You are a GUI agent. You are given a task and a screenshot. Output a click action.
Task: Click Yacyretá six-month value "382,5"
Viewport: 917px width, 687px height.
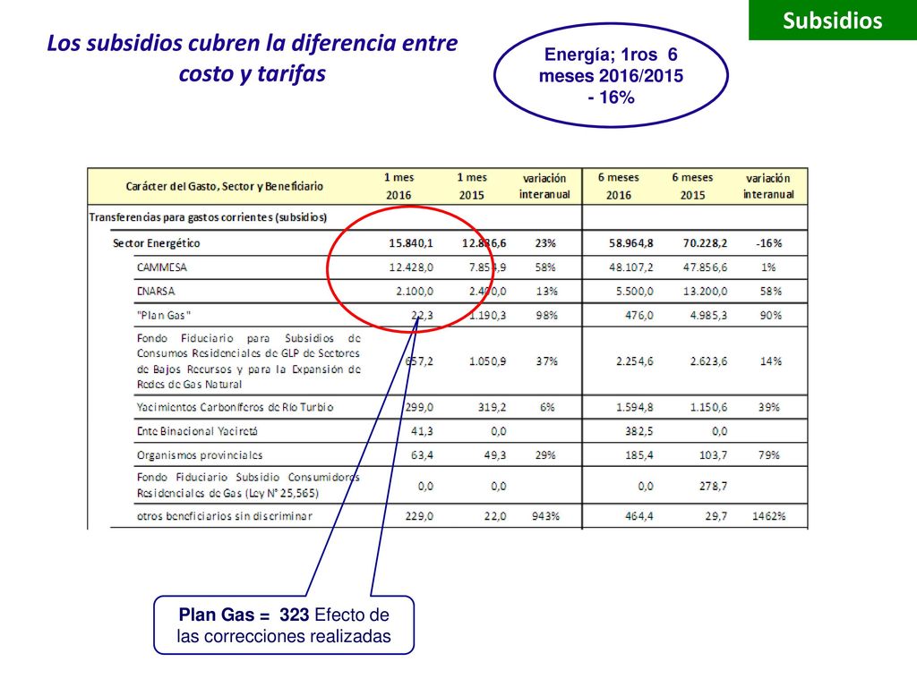coord(639,431)
